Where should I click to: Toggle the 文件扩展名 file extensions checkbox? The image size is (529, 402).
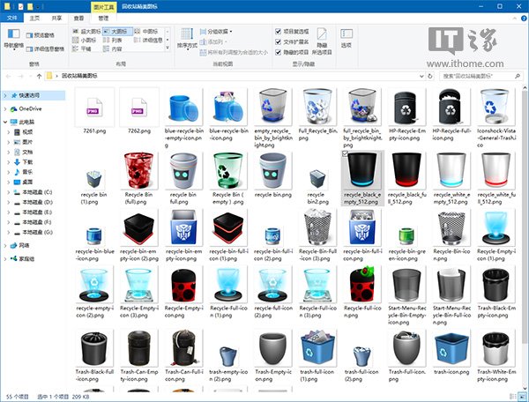point(279,41)
